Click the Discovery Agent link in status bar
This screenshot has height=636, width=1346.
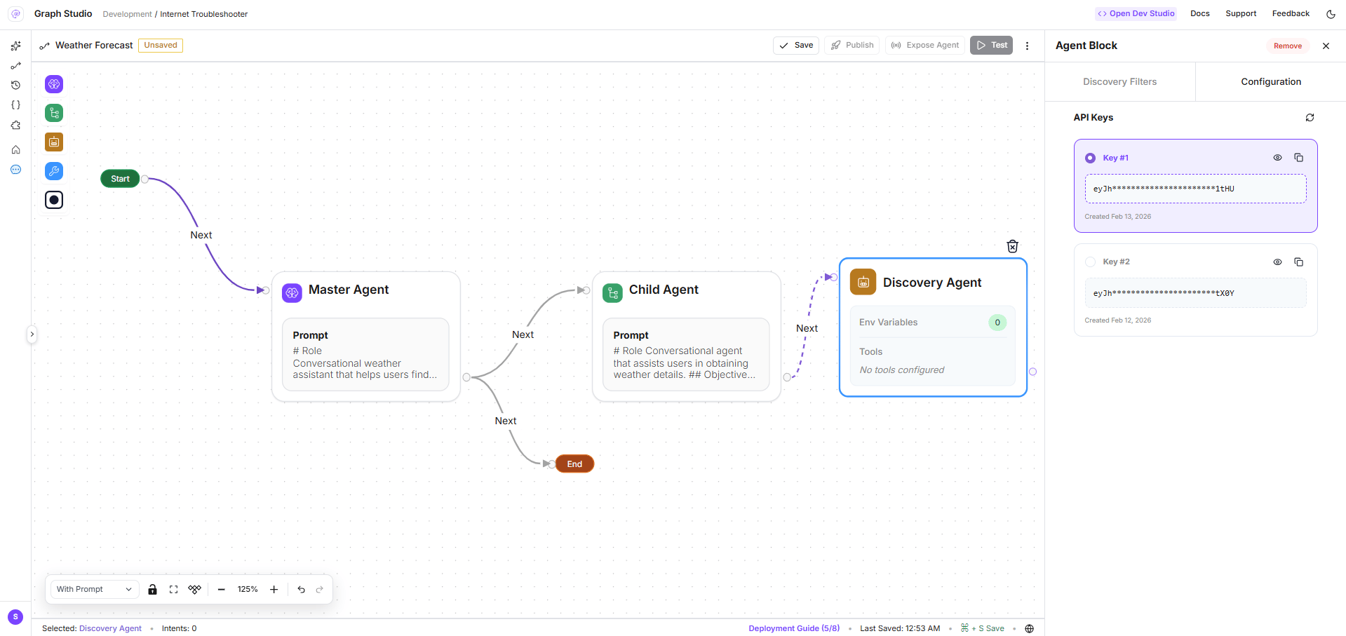pos(110,628)
